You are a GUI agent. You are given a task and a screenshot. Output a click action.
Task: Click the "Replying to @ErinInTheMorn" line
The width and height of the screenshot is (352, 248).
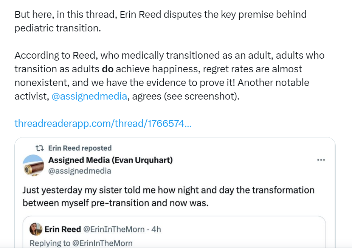tap(81, 243)
